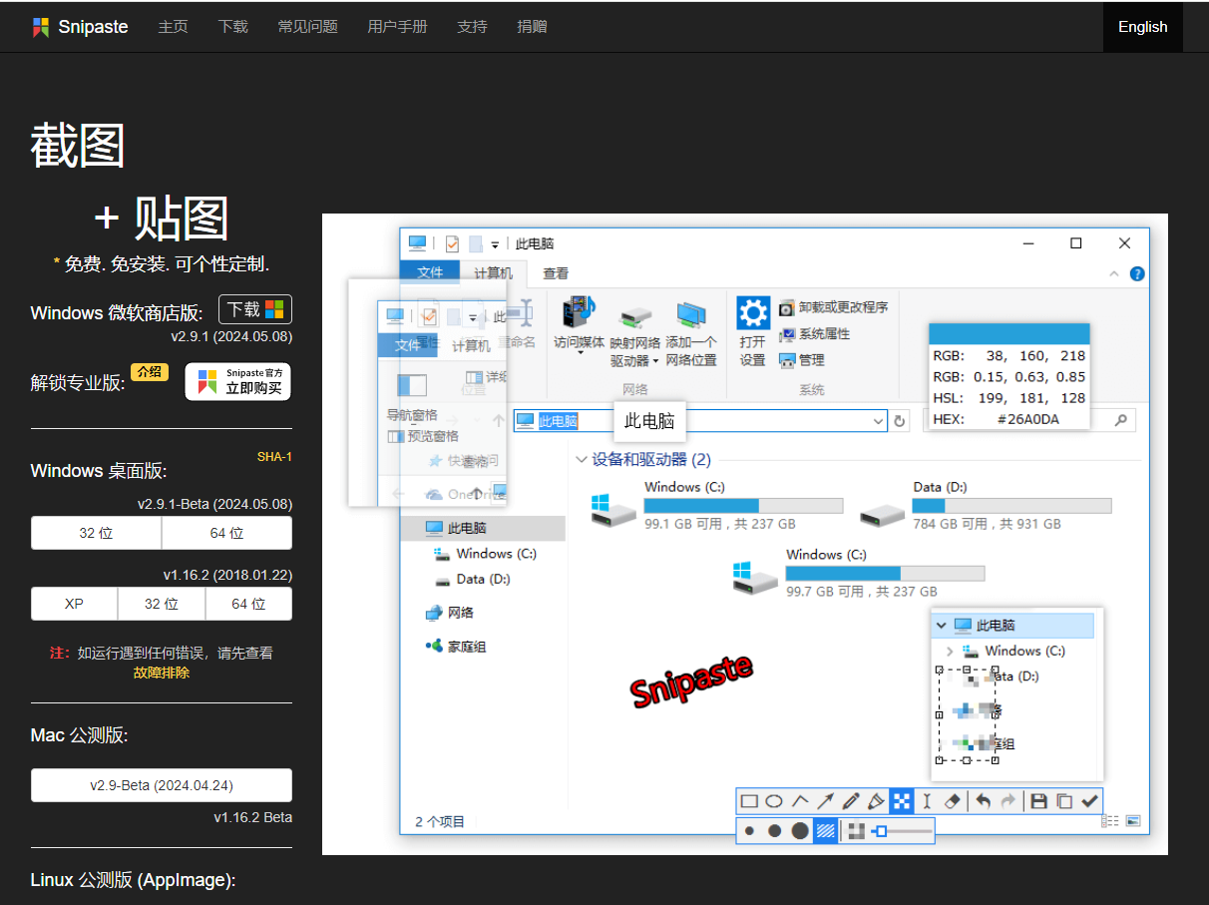Image resolution: width=1209 pixels, height=905 pixels.
Task: Click the undo arrow in Snipaste toolbar
Action: coord(984,801)
